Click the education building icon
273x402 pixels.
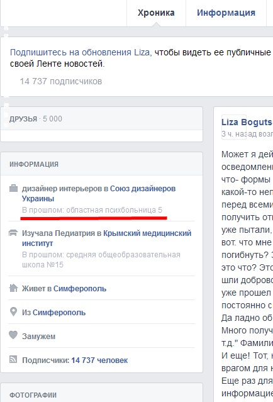click(13, 233)
